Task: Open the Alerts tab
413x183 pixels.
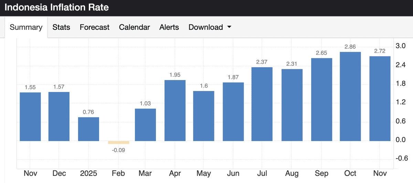Action: tap(169, 27)
